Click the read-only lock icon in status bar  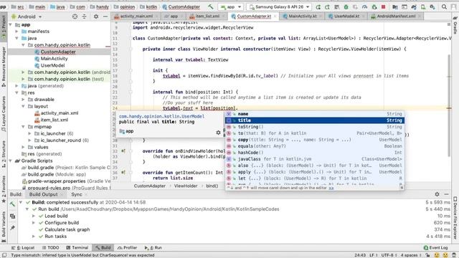427,255
